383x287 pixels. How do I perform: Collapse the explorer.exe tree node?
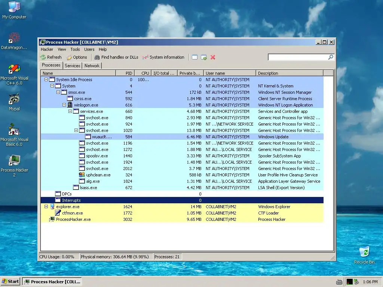pos(46,206)
